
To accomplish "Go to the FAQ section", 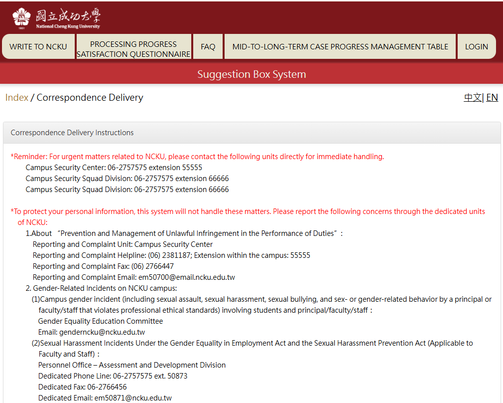I will [x=208, y=46].
